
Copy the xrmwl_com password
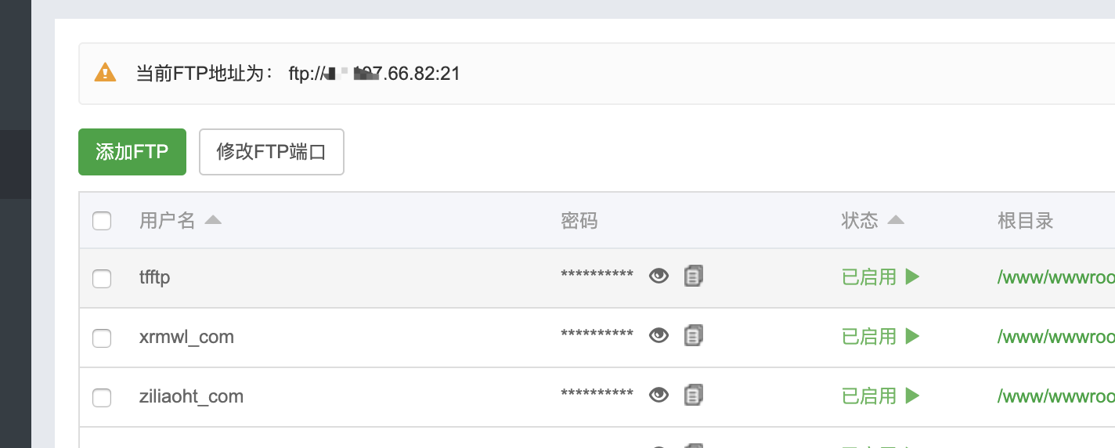[x=693, y=335]
